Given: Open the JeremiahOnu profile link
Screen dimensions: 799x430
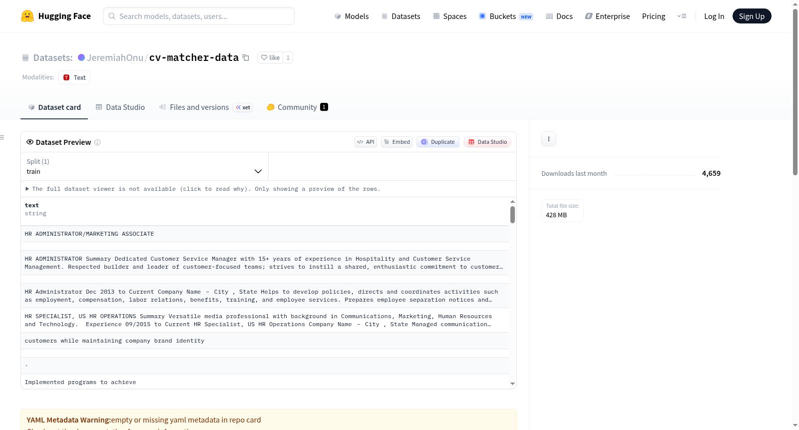Looking at the screenshot, I should point(115,57).
